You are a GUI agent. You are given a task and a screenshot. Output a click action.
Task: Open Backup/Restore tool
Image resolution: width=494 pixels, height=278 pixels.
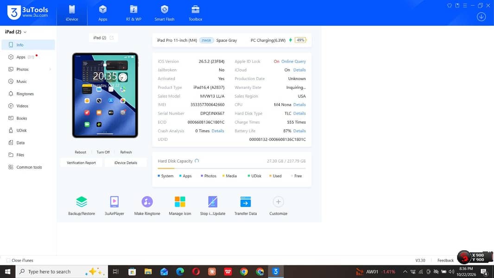pos(82,206)
